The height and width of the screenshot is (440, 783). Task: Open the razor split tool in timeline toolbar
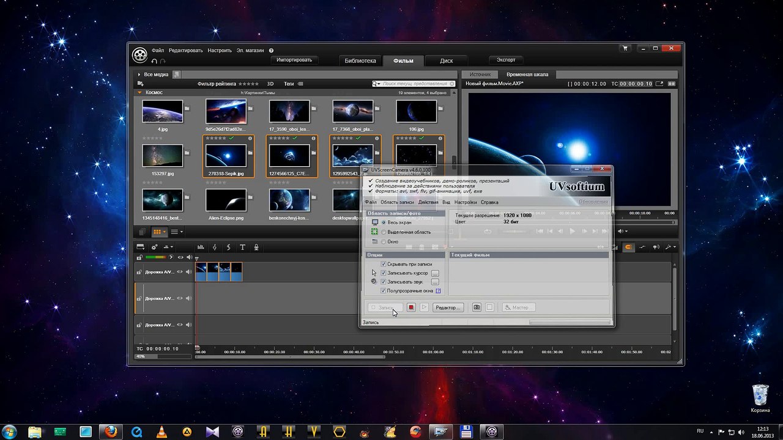click(x=228, y=247)
